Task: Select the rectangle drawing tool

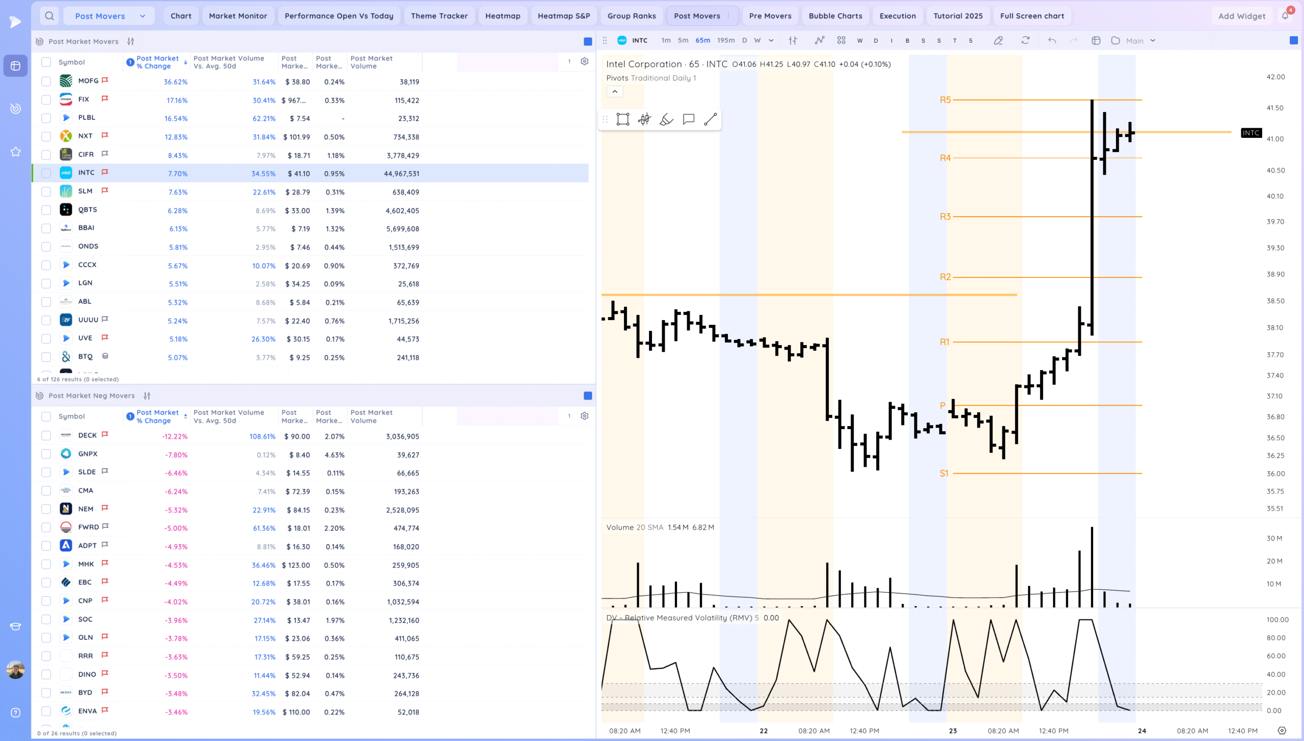Action: (x=622, y=120)
